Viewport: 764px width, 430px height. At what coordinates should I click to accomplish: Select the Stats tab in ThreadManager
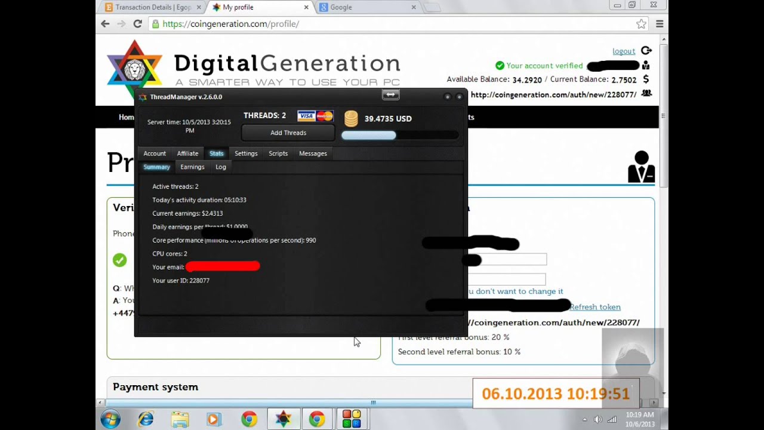(x=216, y=153)
